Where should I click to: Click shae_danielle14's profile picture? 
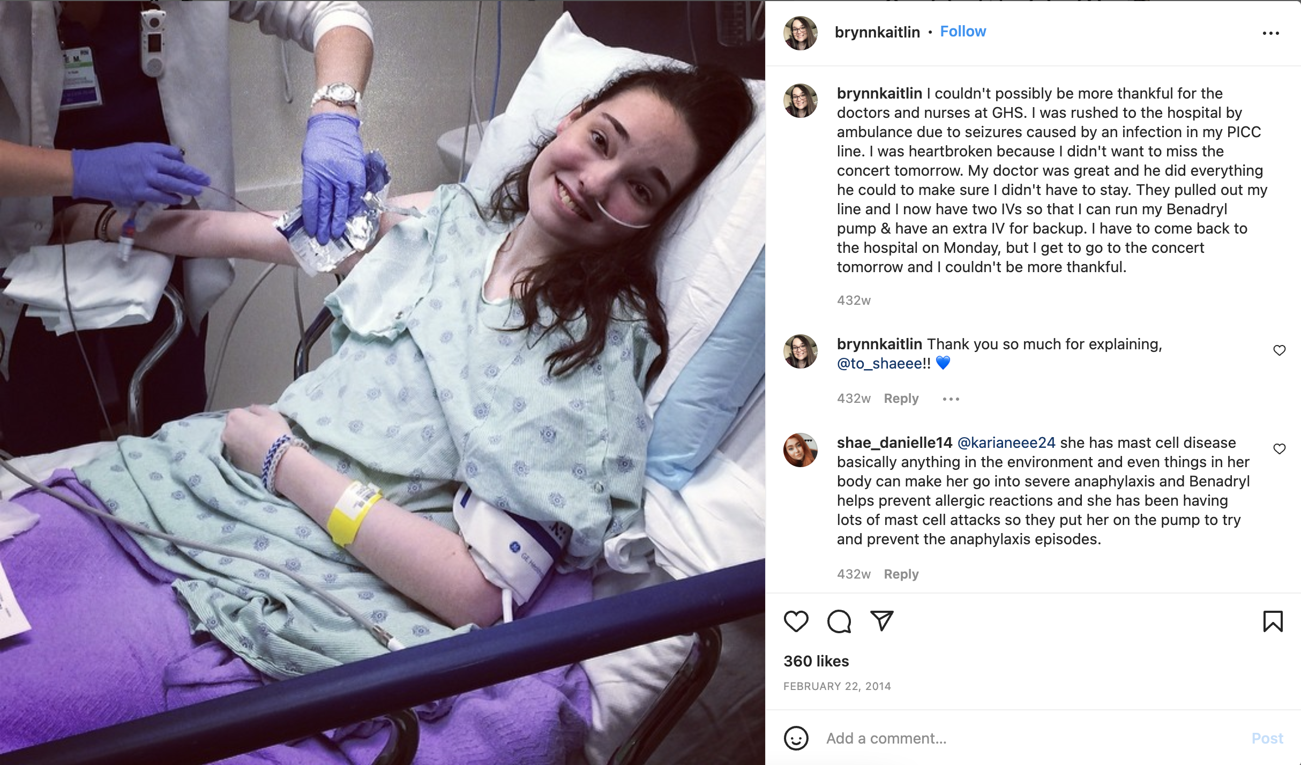tap(801, 450)
